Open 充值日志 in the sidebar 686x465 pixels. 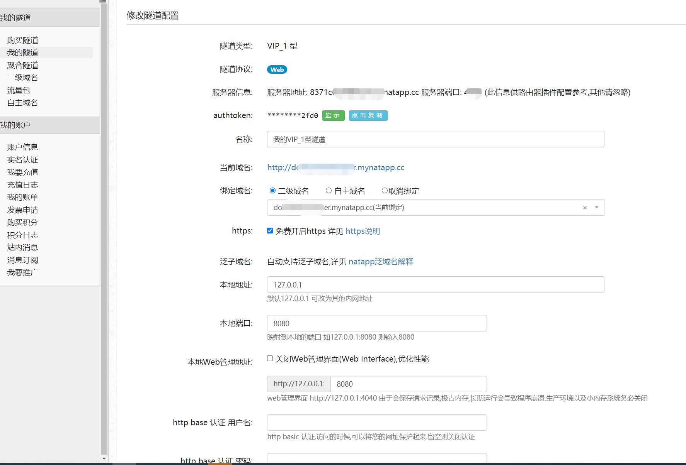[22, 185]
